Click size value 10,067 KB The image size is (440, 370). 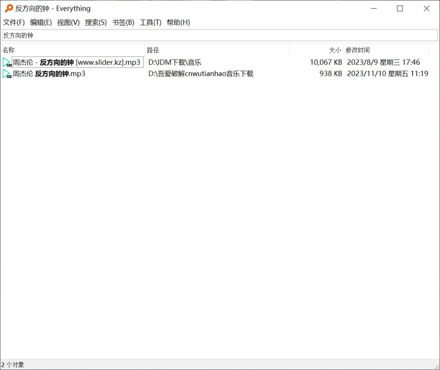(x=326, y=62)
